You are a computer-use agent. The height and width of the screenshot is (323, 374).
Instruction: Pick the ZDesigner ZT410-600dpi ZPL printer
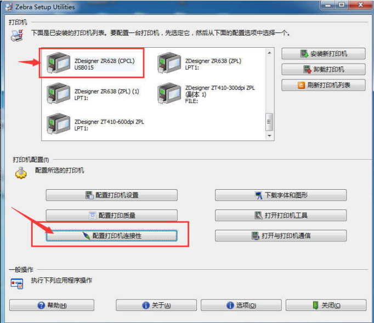point(95,124)
